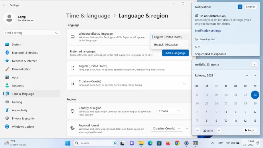Open Privacy & security settings
Image resolution: width=263 pixels, height=148 pixels.
(32, 119)
